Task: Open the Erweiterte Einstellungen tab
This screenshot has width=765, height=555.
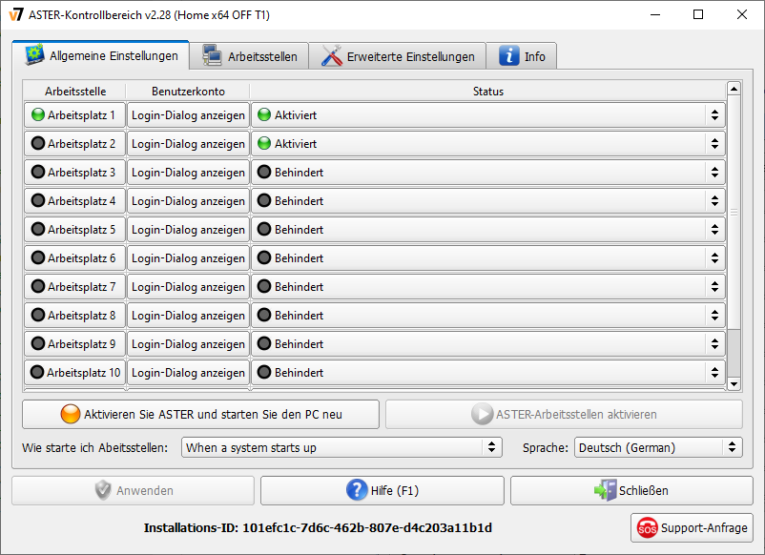Action: [x=397, y=56]
